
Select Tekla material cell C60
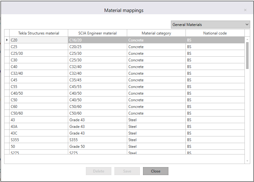(x=39, y=107)
